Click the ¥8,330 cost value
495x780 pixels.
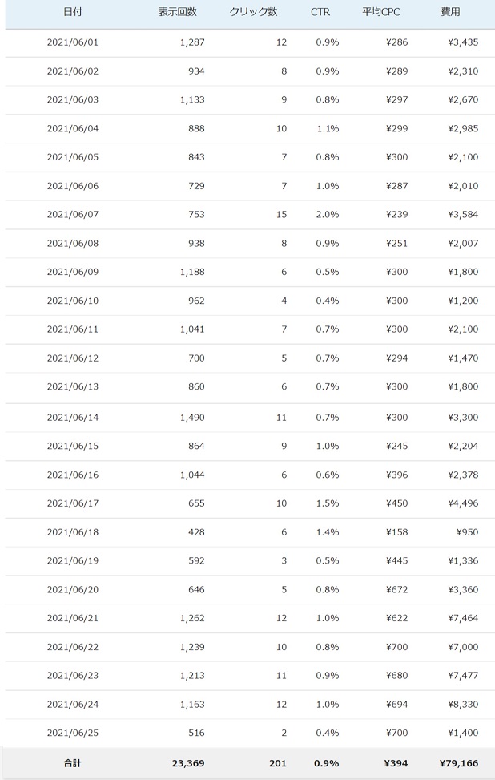click(x=463, y=705)
